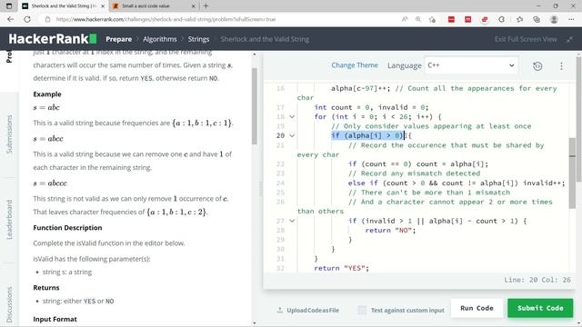Add page to favorites star icon
This screenshot has height=327, width=582.
(x=432, y=19)
